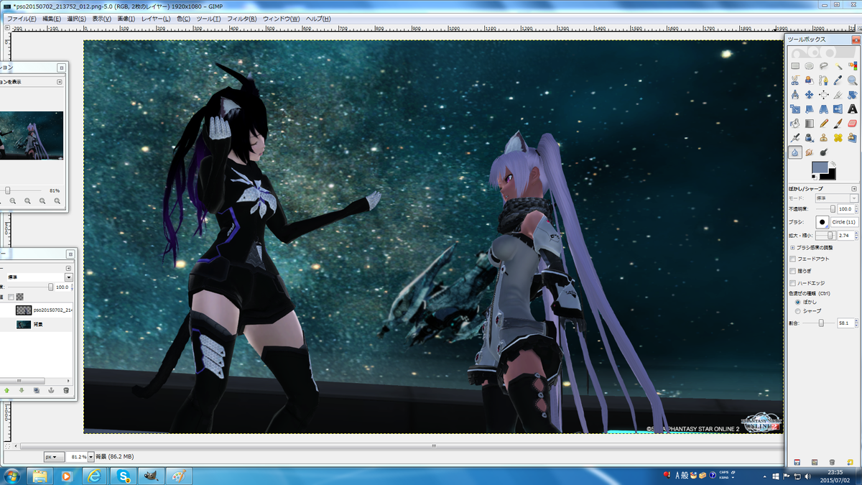Screen dimensions: 862x485
Task: Select the 背景 layer row
Action: tap(37, 325)
